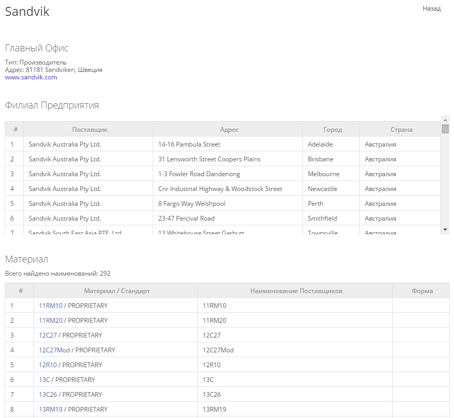Click the Материал section heading

(x=26, y=259)
